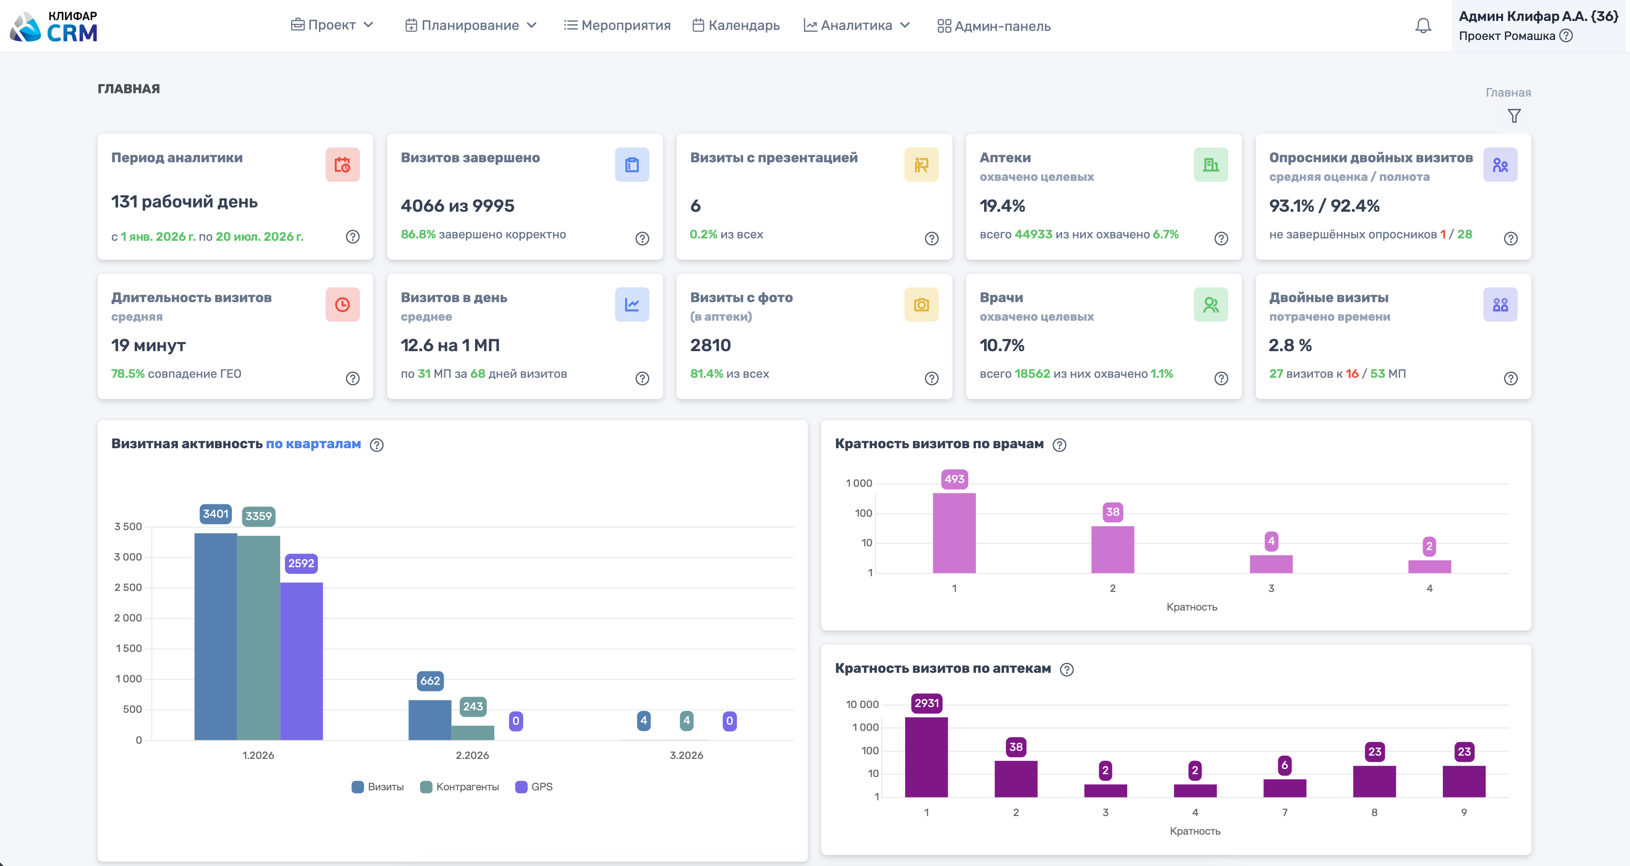Screen dimensions: 1630x866
Task: Click the '12.6 на 1 МП' value
Action: (450, 345)
